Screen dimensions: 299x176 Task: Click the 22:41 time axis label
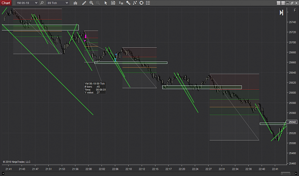point(275,169)
